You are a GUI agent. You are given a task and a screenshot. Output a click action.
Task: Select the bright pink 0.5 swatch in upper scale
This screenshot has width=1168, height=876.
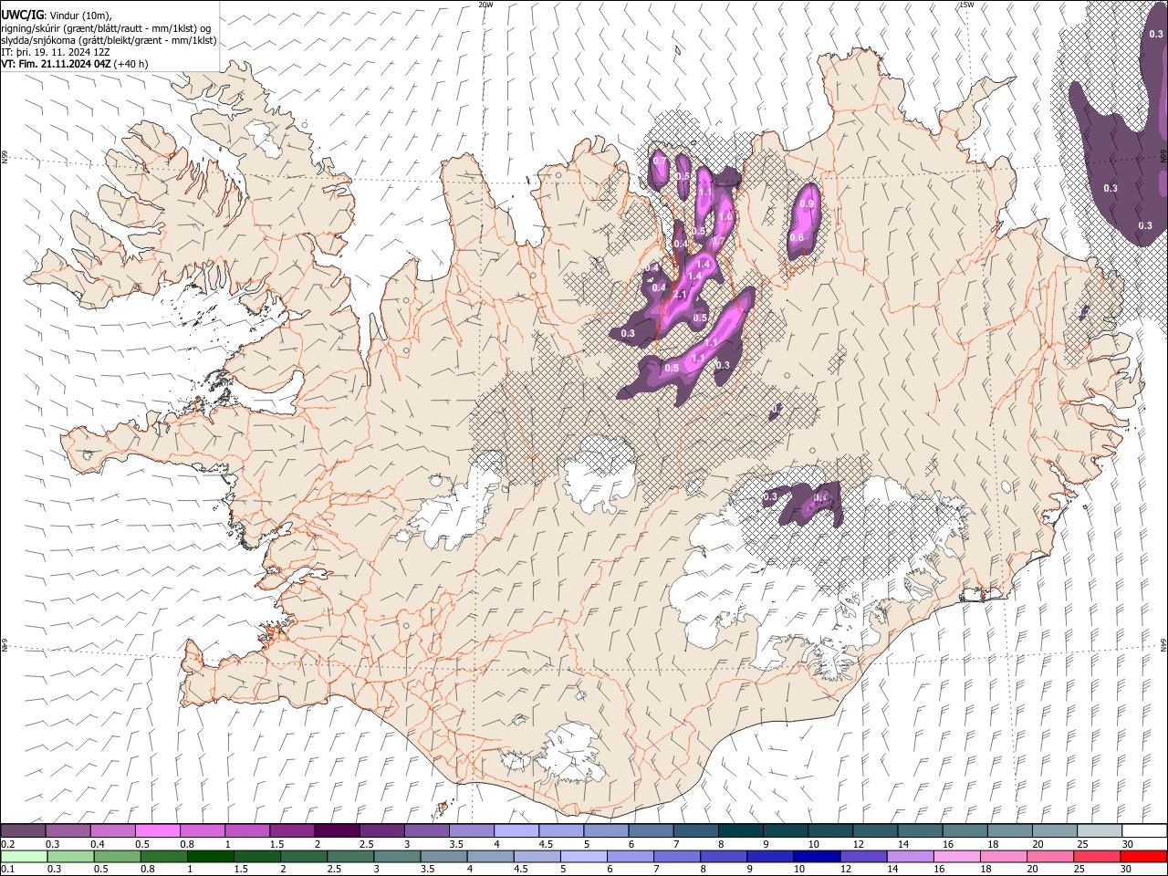point(158,831)
